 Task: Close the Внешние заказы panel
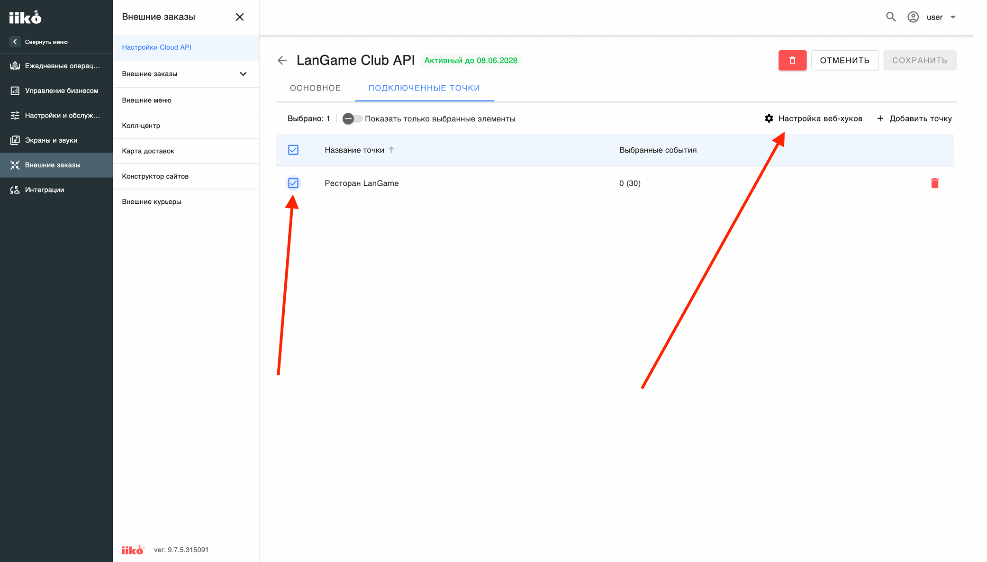pyautogui.click(x=240, y=17)
